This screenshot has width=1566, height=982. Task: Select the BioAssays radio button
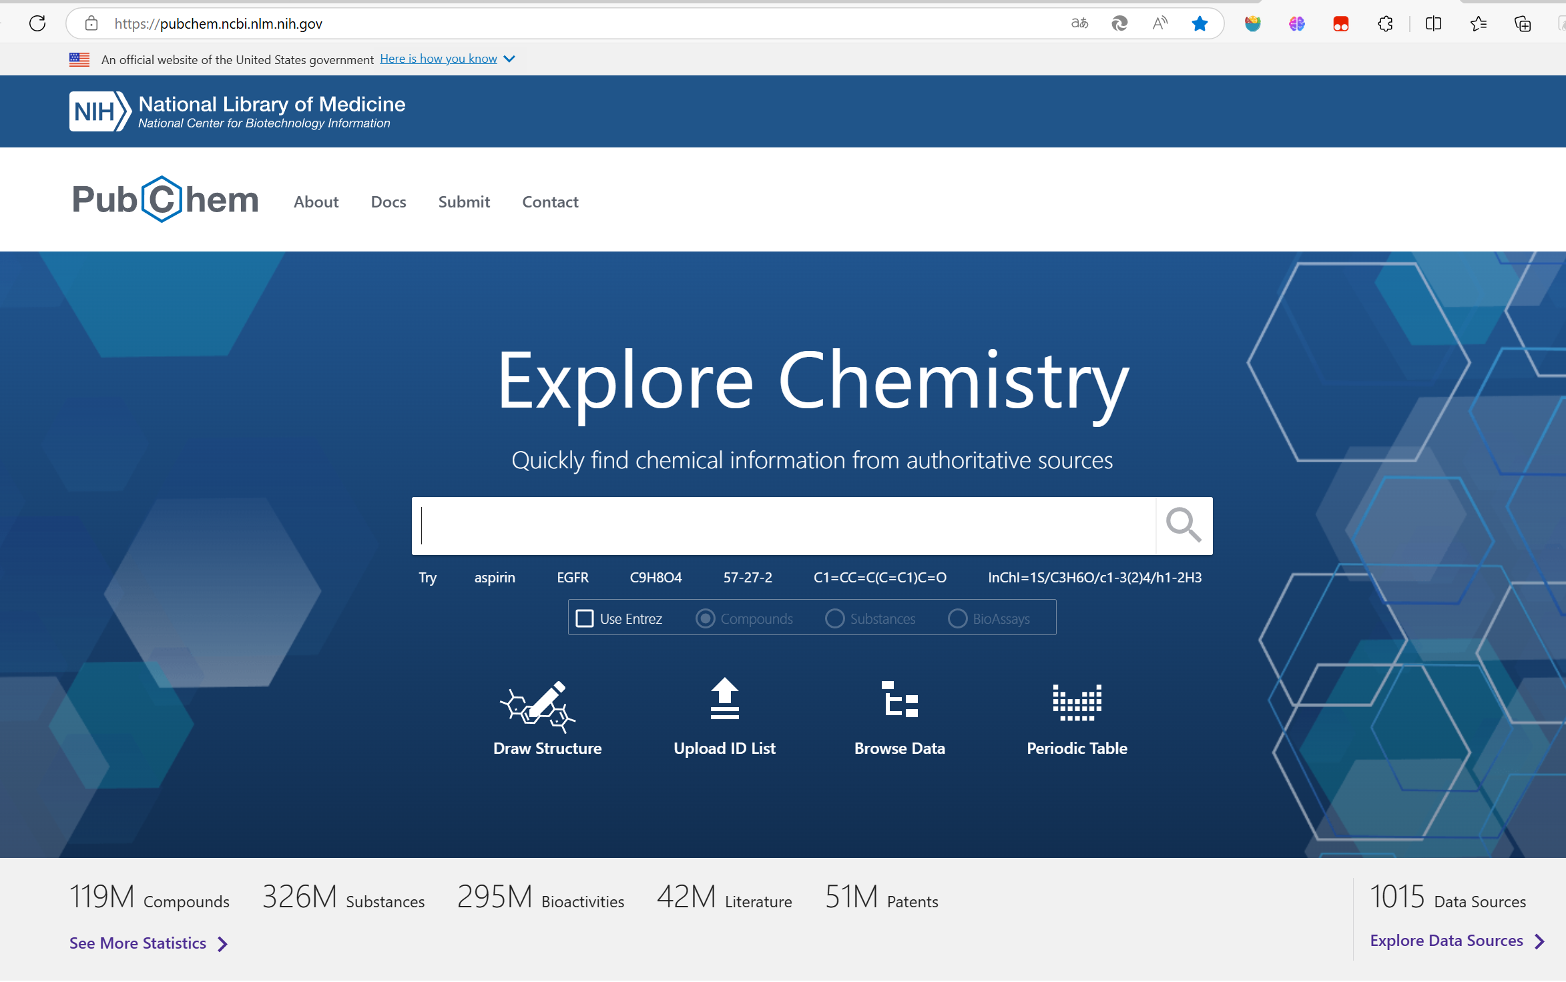point(957,618)
